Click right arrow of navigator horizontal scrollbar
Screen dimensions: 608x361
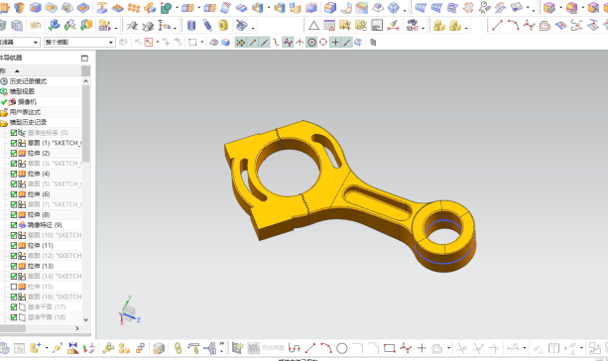click(x=77, y=328)
